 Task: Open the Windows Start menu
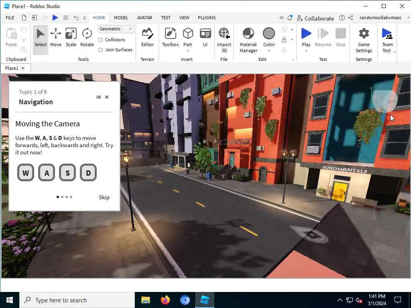tap(10, 300)
